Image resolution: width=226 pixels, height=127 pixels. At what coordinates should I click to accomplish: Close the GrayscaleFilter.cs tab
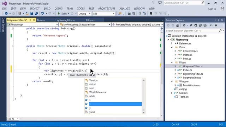[34, 20]
